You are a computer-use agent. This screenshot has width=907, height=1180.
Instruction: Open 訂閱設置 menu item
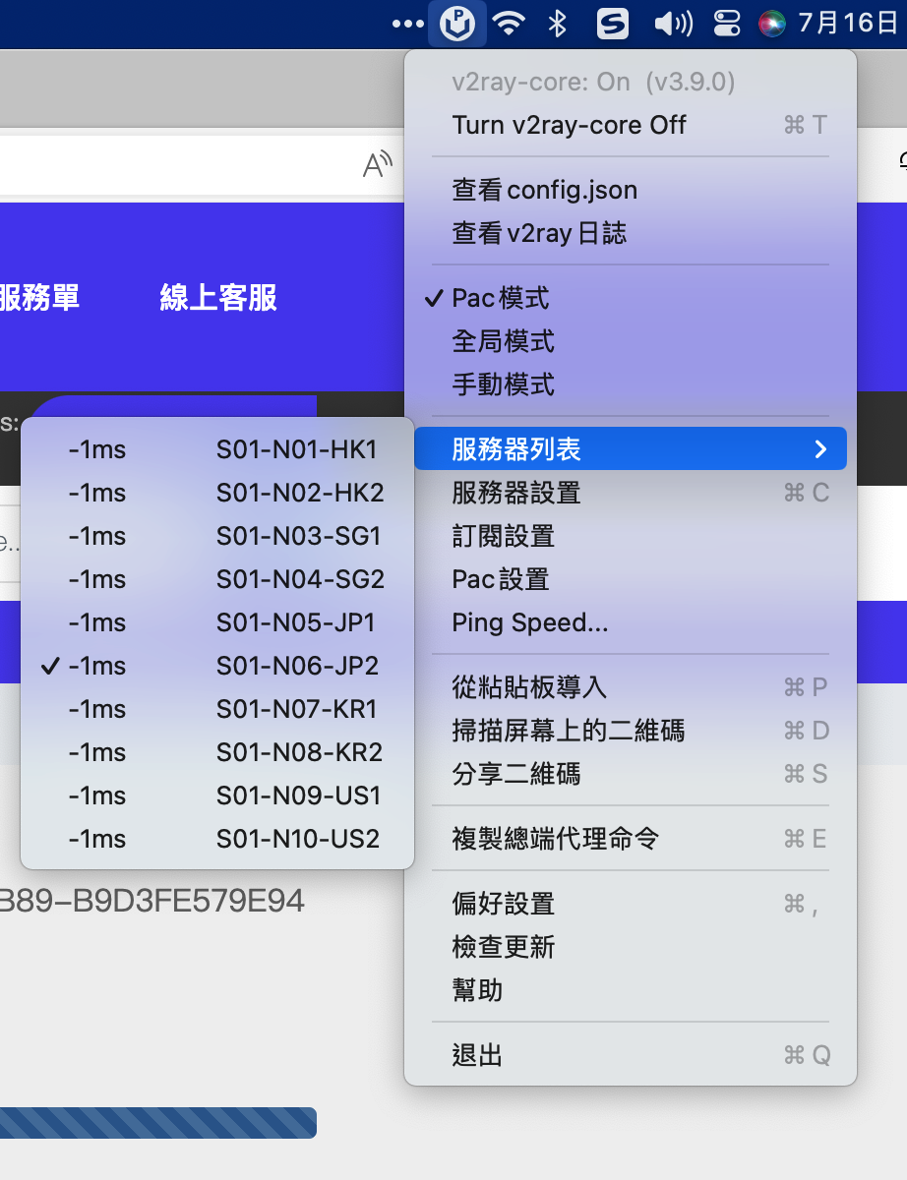pos(503,536)
